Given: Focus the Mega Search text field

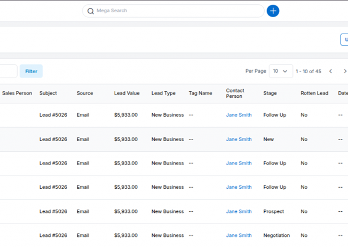Looking at the screenshot, I should [176, 11].
